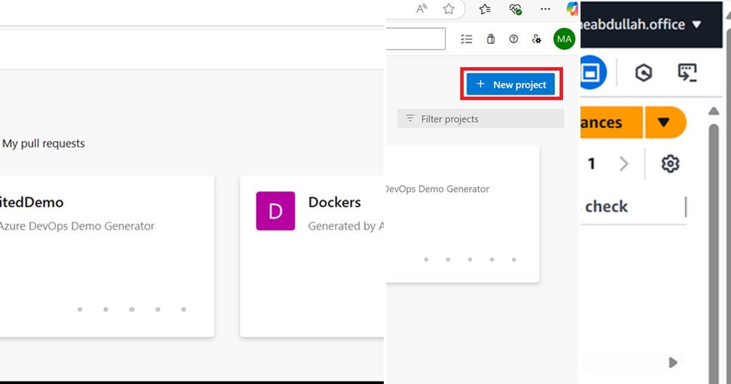Open the Copilot icon in Edge toolbar
The height and width of the screenshot is (384, 731).
point(571,9)
